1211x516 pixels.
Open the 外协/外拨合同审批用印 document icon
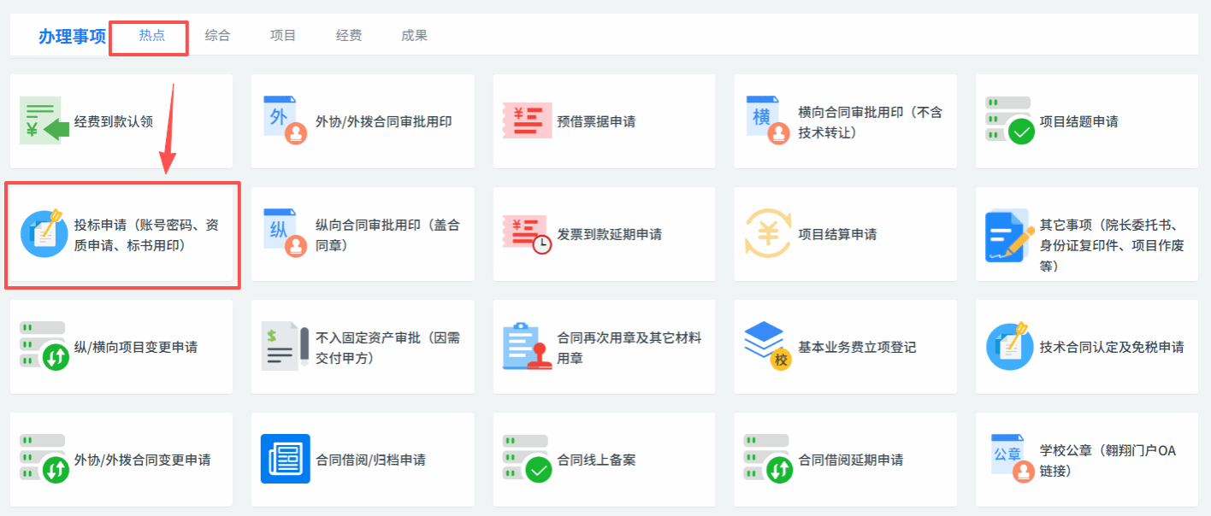[283, 120]
